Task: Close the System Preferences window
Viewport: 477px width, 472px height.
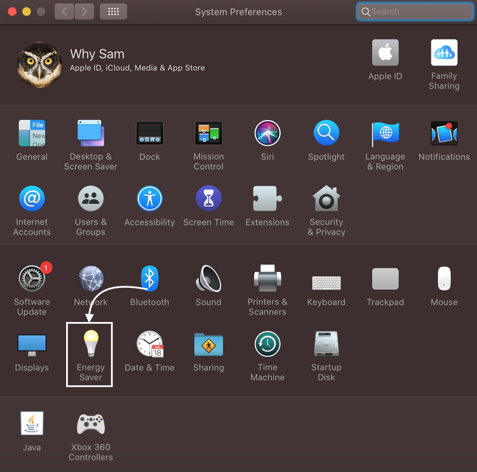Action: (12, 12)
